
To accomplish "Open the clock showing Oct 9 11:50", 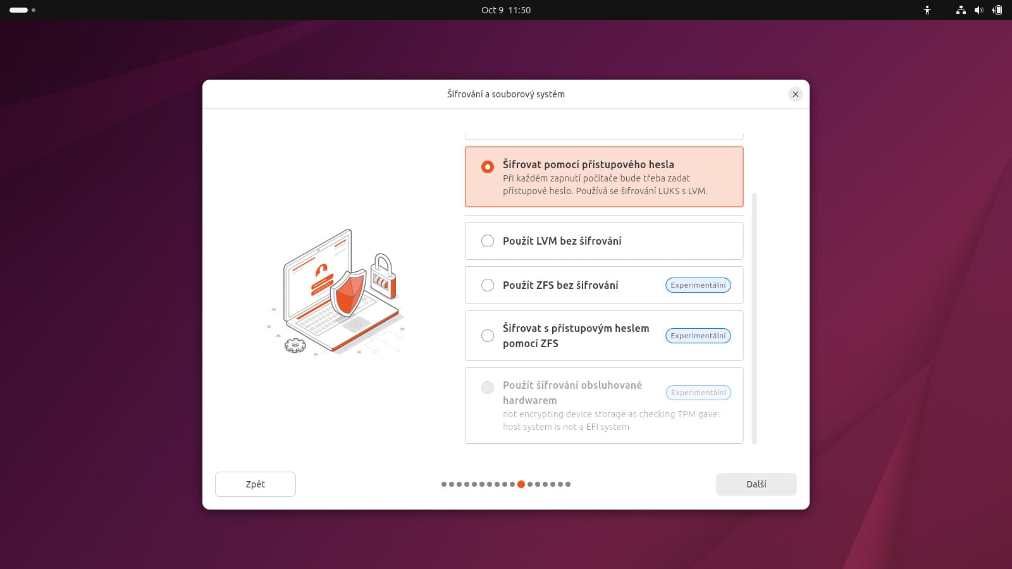I will [x=506, y=10].
